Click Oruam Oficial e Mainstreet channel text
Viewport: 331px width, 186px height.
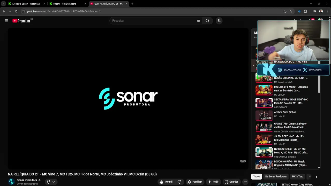click(x=290, y=131)
